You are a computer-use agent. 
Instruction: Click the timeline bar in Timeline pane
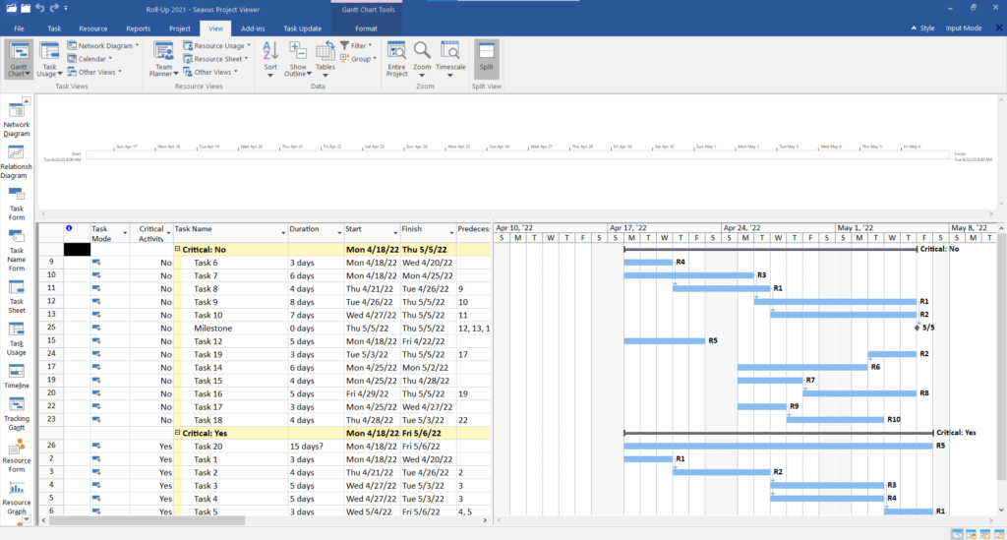pyautogui.click(x=517, y=154)
